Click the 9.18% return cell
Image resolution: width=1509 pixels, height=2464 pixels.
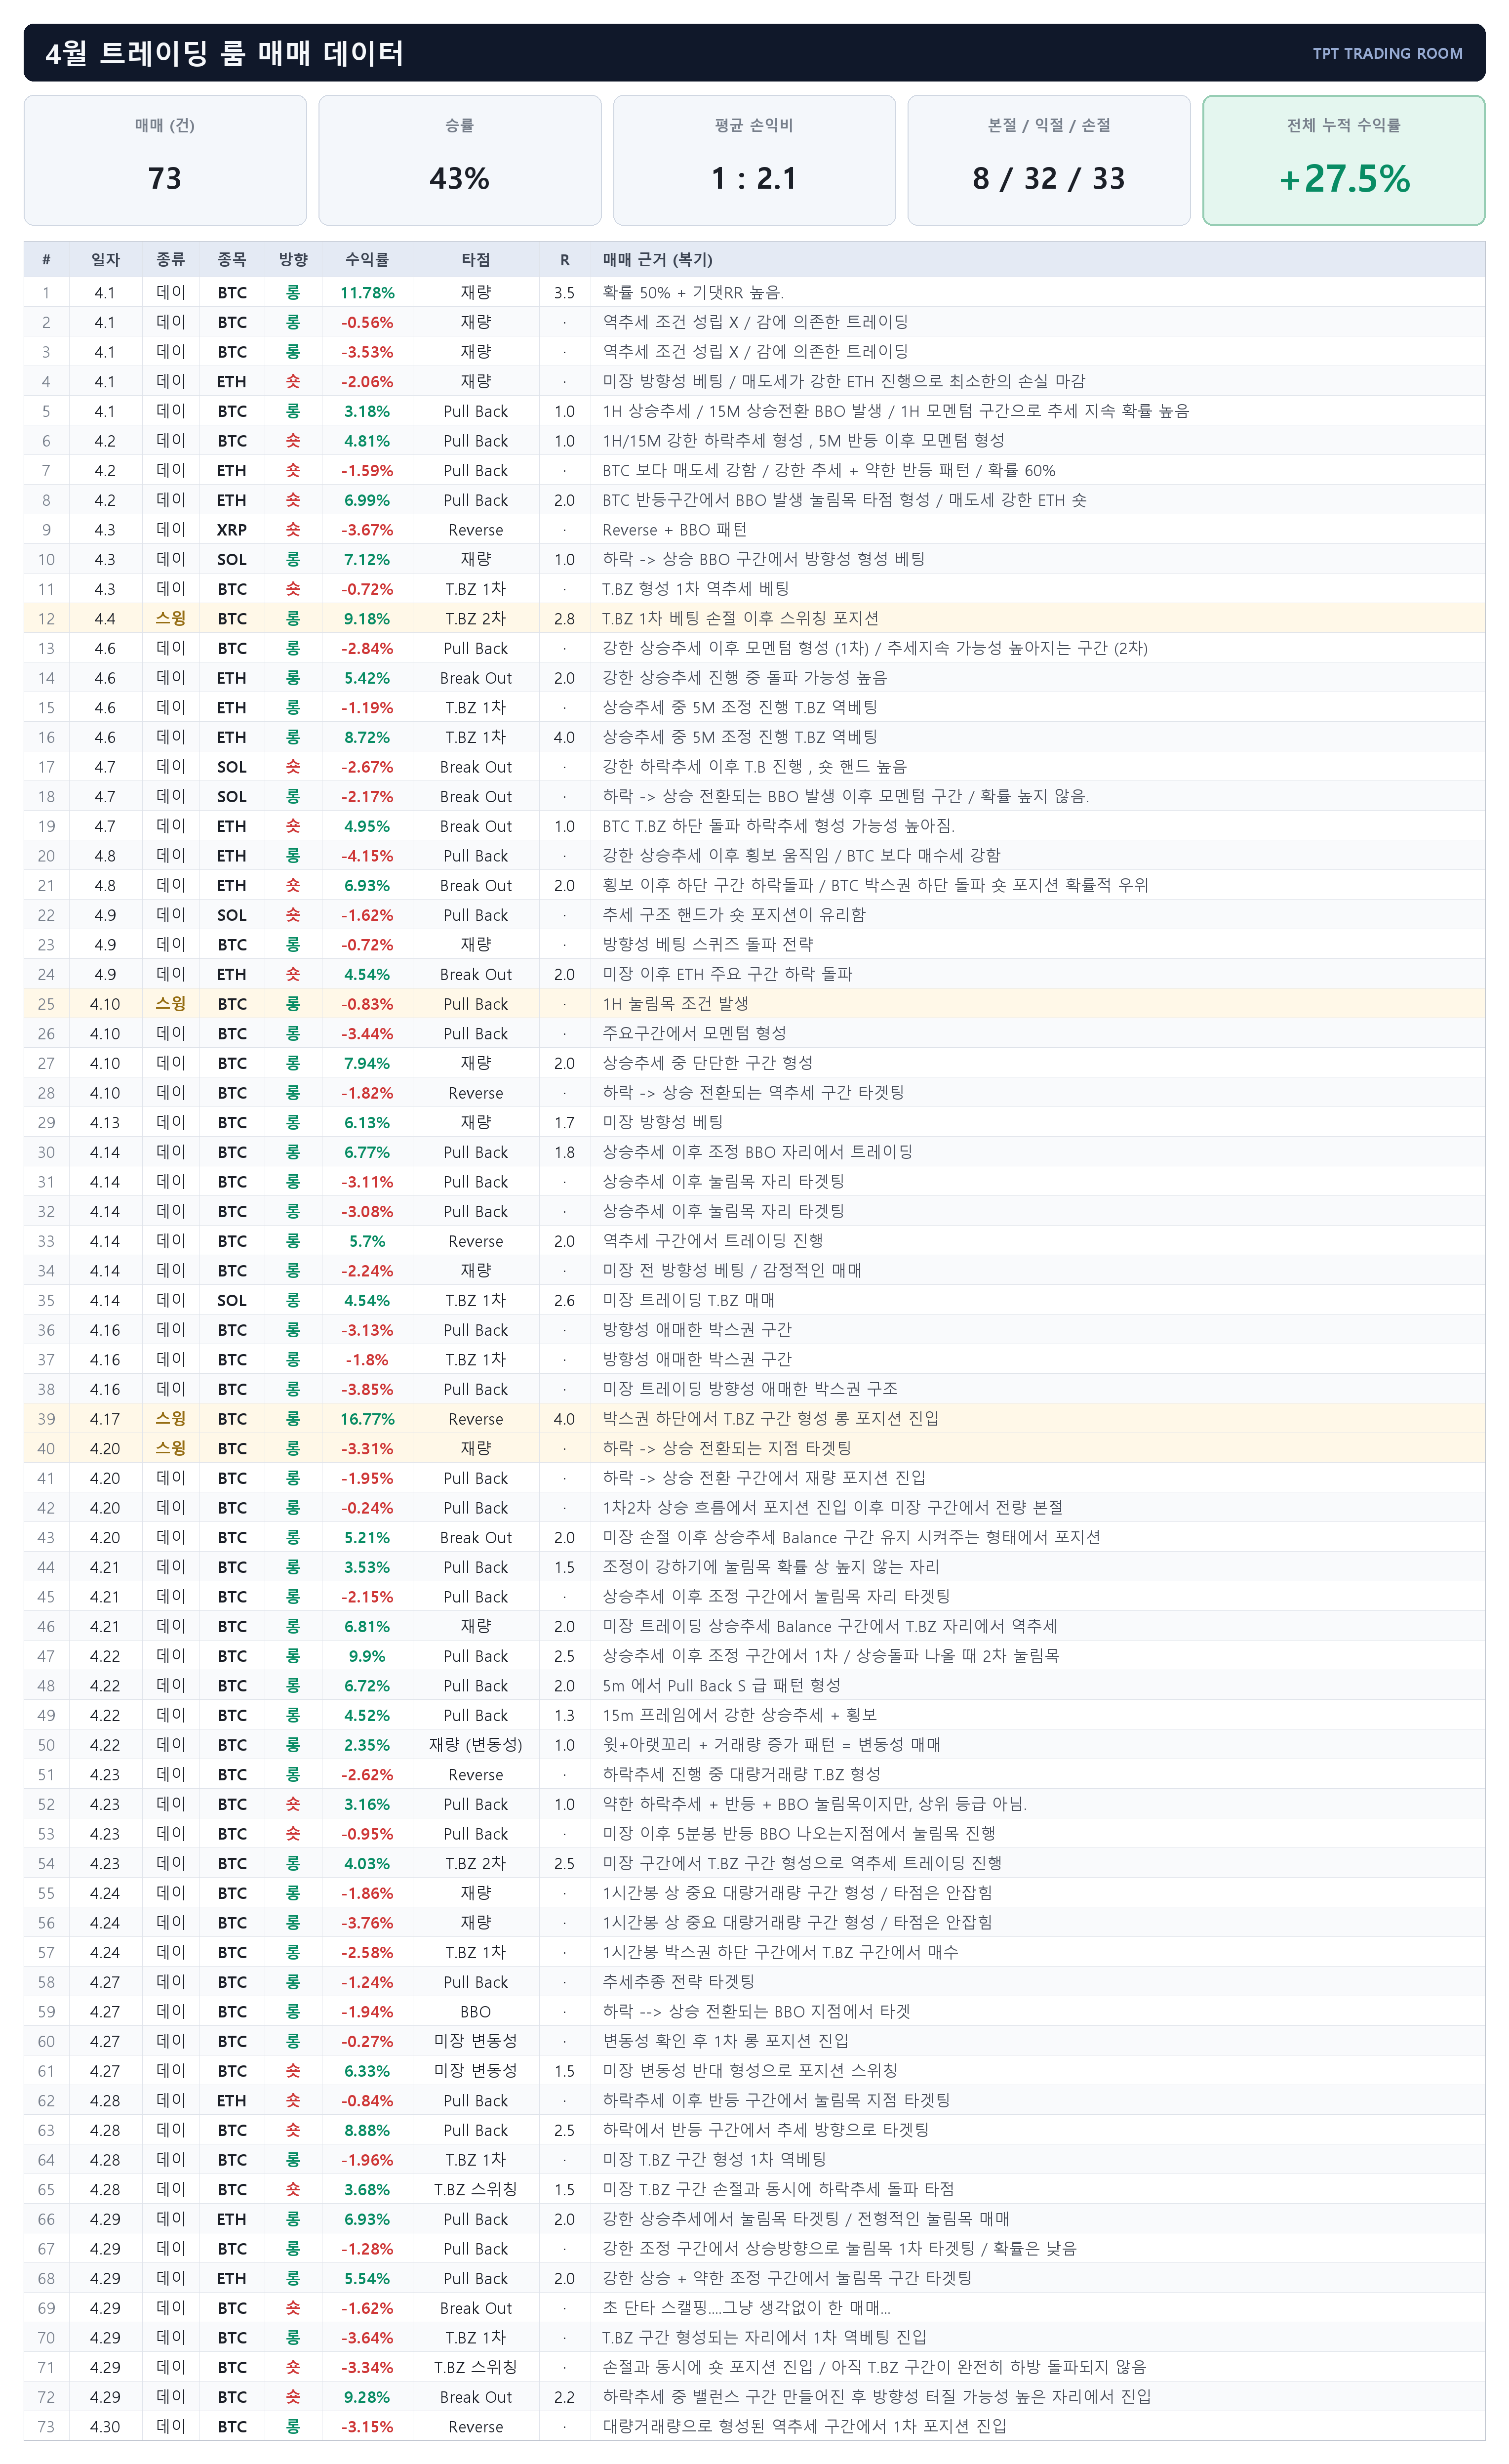pos(367,619)
